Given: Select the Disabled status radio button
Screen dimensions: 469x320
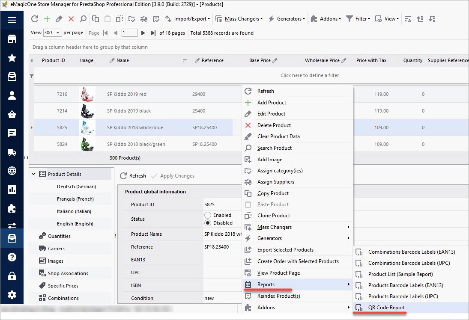Looking at the screenshot, I should pos(208,223).
